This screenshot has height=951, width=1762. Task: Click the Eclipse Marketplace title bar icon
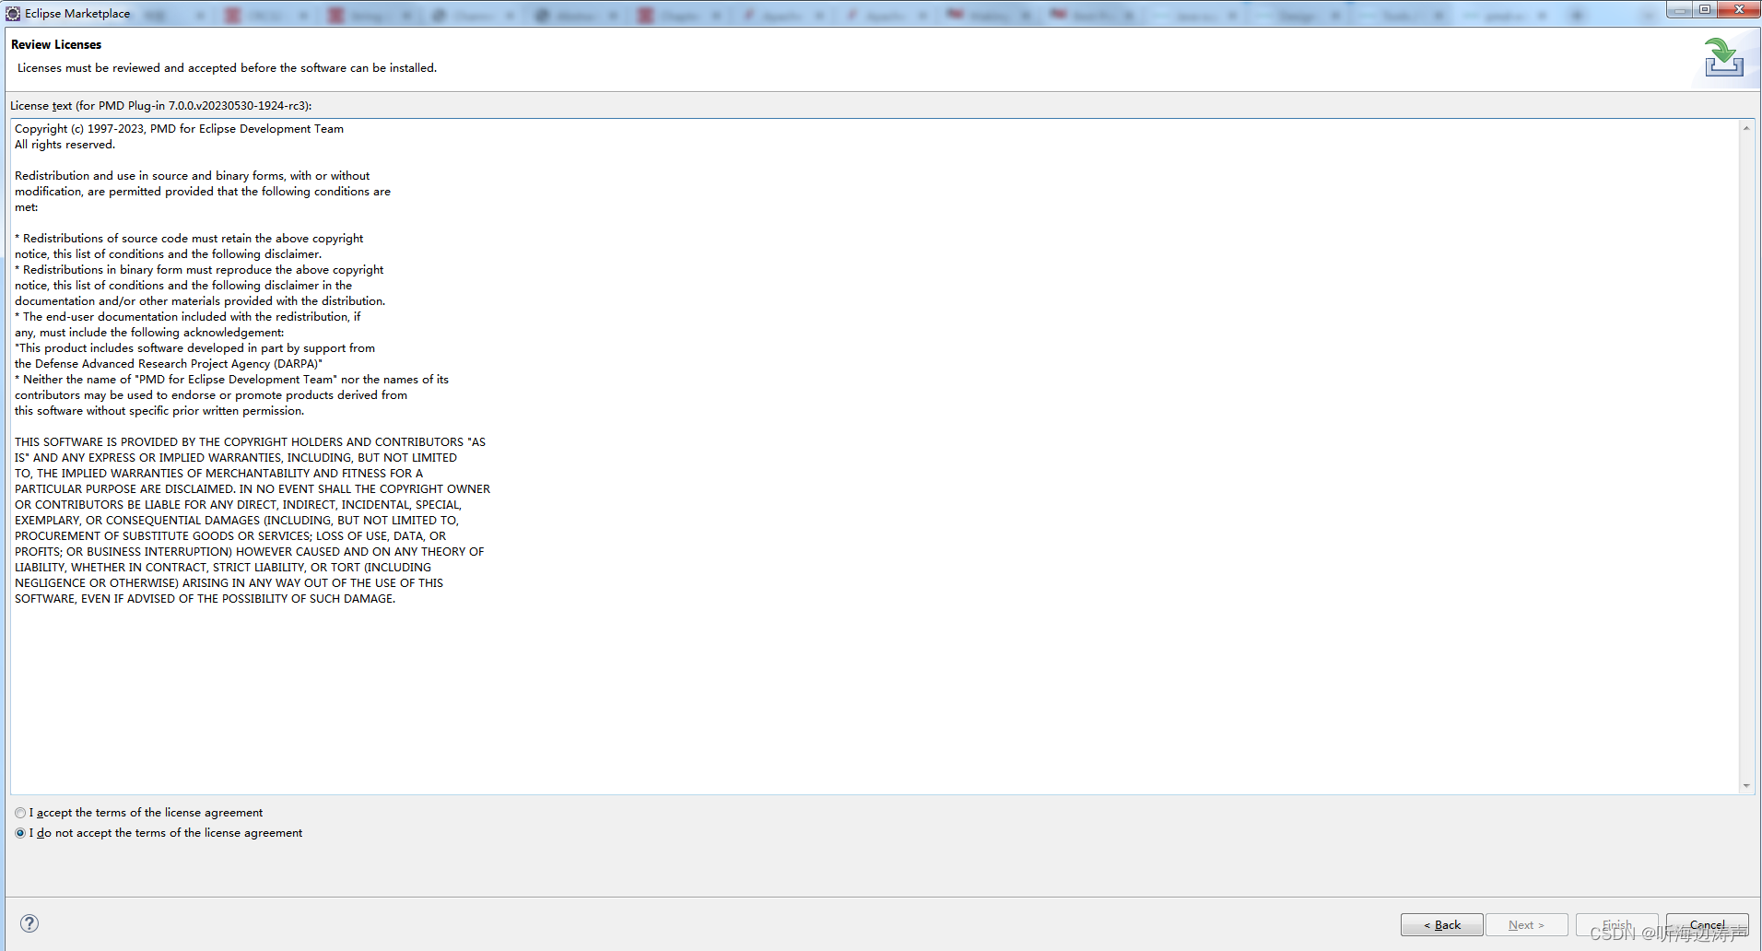click(13, 13)
